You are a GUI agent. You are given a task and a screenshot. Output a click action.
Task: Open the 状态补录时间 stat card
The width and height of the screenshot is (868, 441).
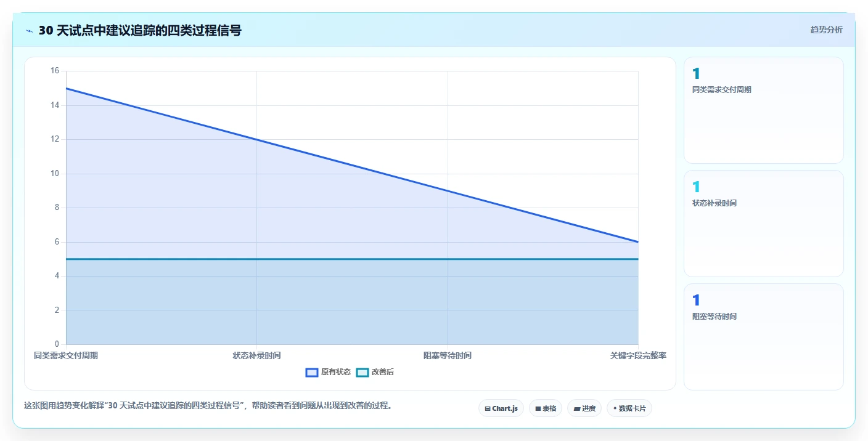764,224
